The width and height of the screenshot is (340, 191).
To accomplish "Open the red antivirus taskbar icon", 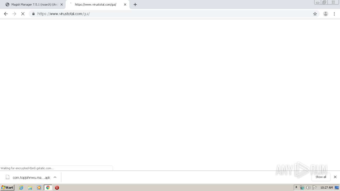I will [x=57, y=188].
